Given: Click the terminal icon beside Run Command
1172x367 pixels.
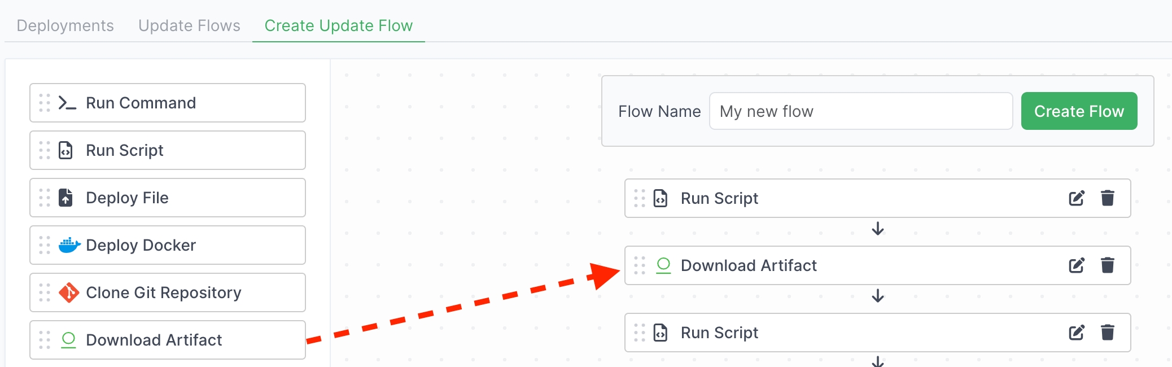Looking at the screenshot, I should (x=67, y=103).
